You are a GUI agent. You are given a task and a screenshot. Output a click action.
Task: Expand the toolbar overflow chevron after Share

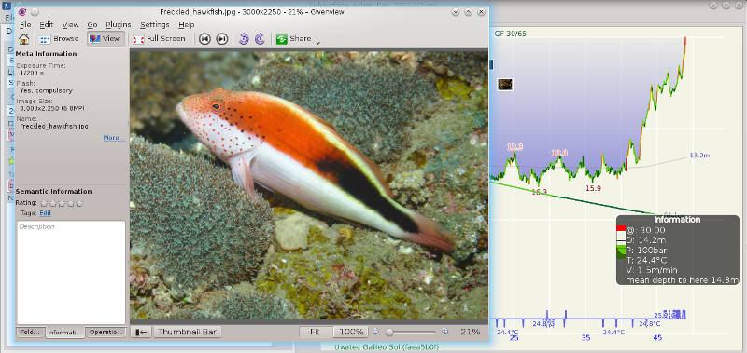(x=317, y=42)
